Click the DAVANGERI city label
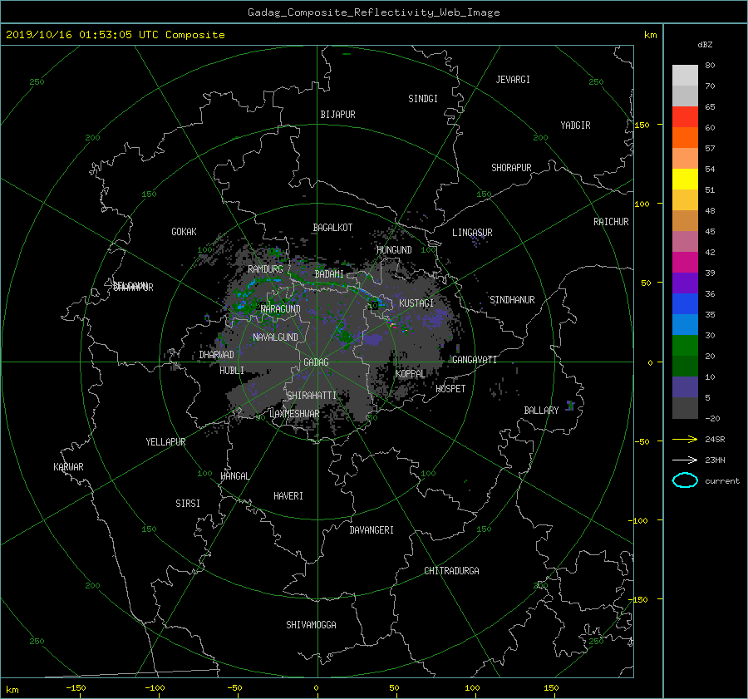 [372, 530]
